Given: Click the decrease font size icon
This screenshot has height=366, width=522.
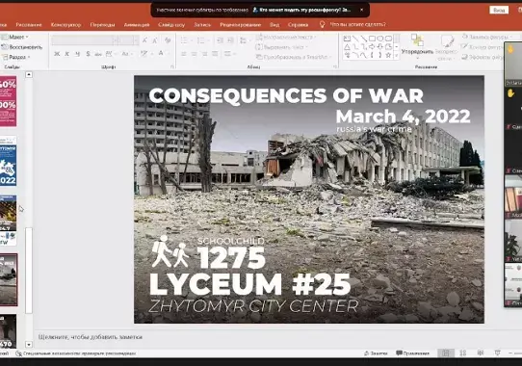Looking at the screenshot, I should pyautogui.click(x=155, y=40).
